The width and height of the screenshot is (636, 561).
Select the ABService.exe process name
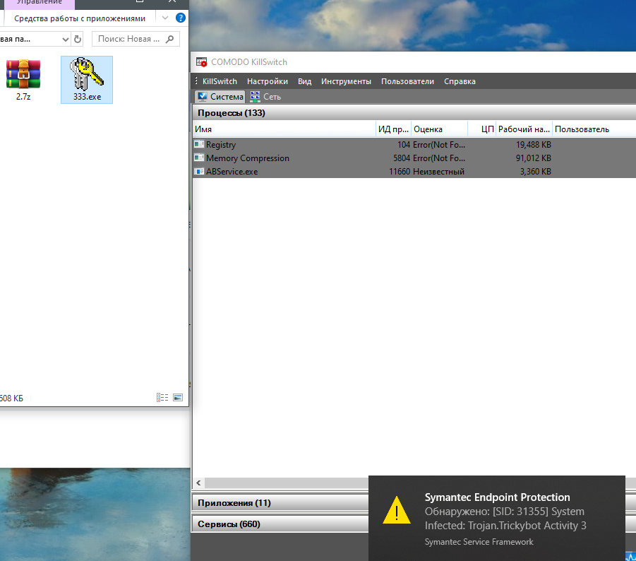(x=232, y=171)
